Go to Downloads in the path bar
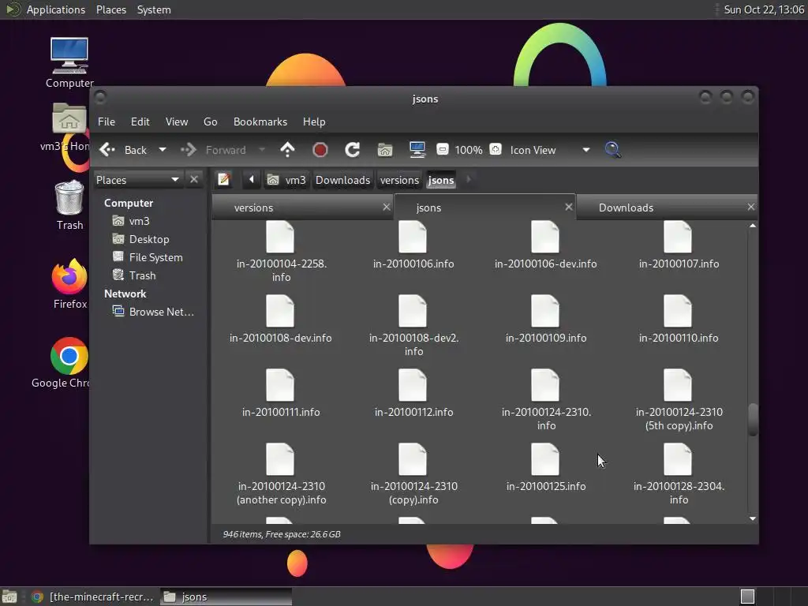 (x=342, y=180)
